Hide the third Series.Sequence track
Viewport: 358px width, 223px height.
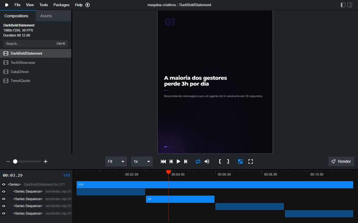(x=4, y=206)
